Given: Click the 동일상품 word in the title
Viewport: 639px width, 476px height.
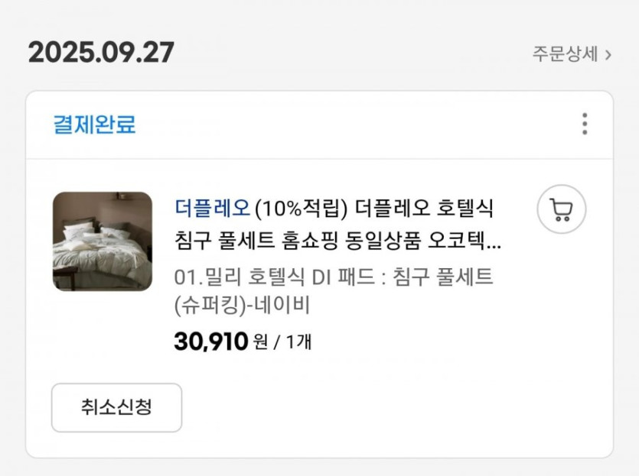Looking at the screenshot, I should click(393, 244).
